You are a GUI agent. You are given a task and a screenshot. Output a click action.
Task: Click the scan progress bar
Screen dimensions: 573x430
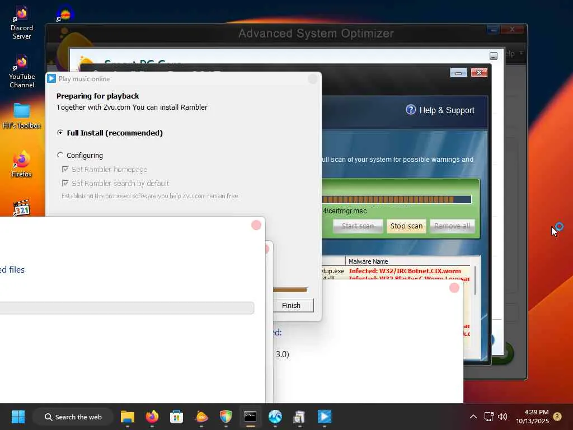(397, 199)
